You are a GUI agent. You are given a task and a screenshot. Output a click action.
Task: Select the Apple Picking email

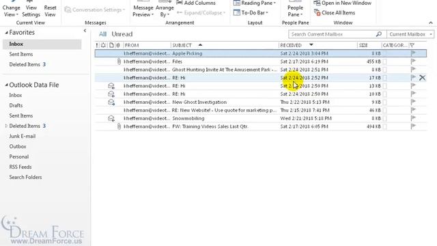[x=261, y=53]
